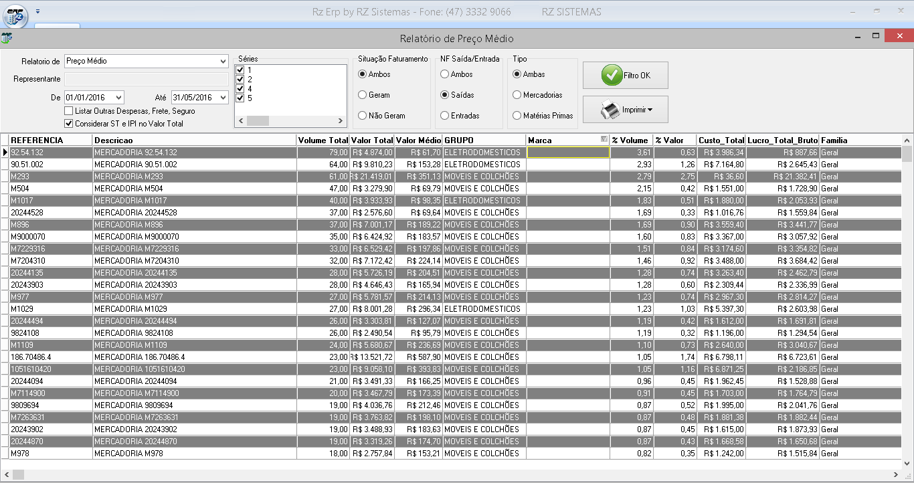Uncheck Considerar ST e IPI no Valor Total
Image resolution: width=914 pixels, height=483 pixels.
69,124
